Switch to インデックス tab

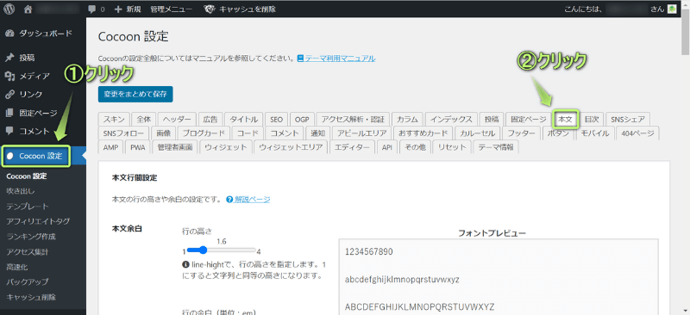(x=451, y=119)
